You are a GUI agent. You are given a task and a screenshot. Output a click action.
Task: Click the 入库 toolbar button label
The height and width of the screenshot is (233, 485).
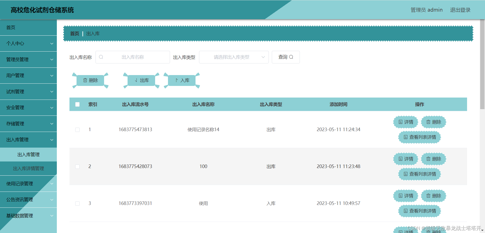point(185,80)
